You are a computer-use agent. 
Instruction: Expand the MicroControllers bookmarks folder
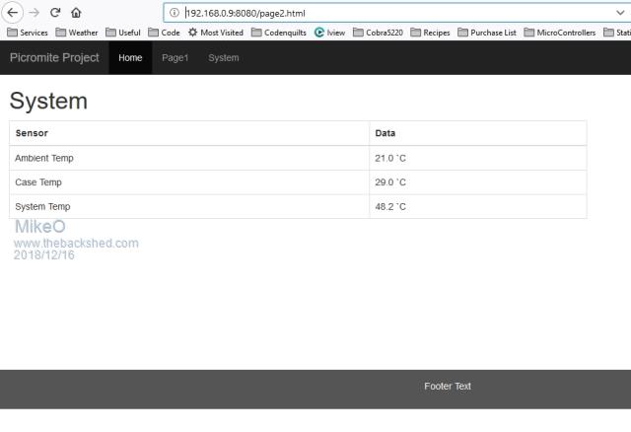pyautogui.click(x=559, y=33)
